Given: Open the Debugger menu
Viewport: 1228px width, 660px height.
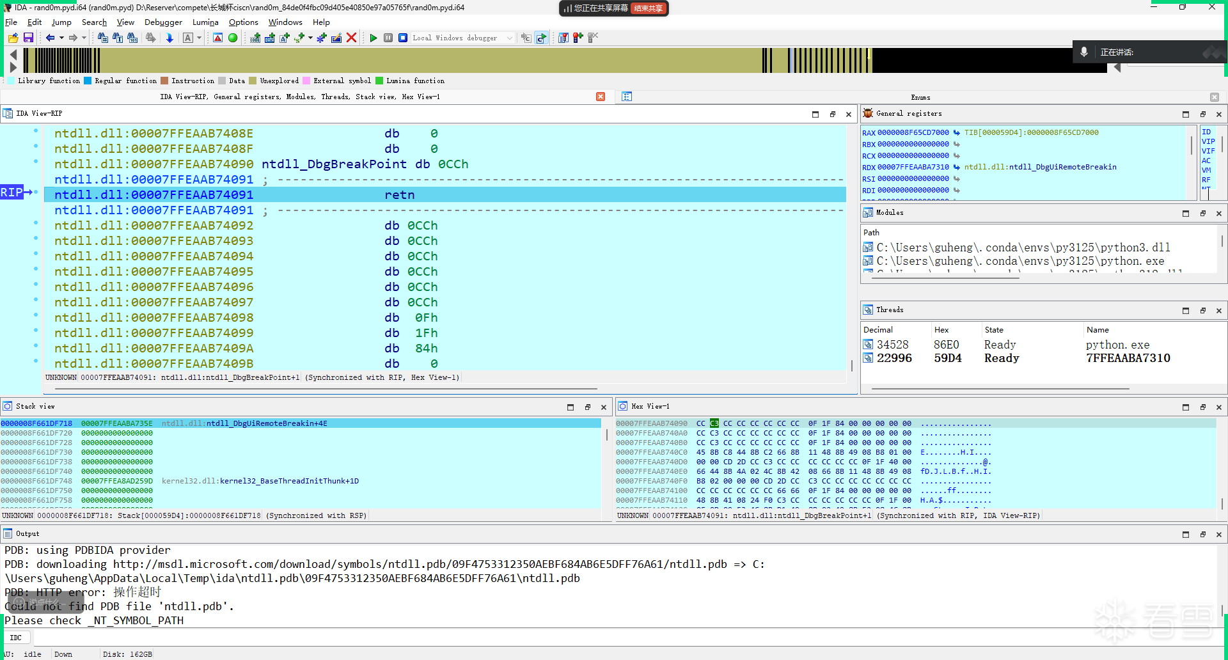Looking at the screenshot, I should 163,22.
